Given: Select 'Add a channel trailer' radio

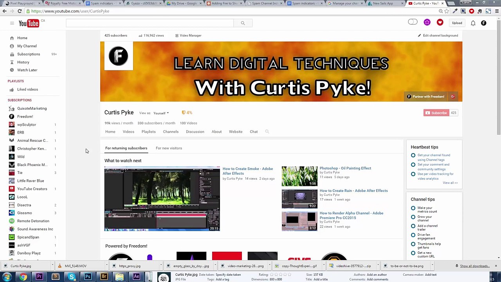Looking at the screenshot, I should click(413, 226).
